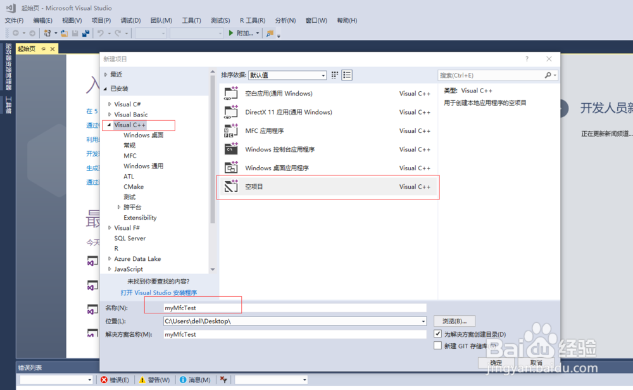Click the Find in Files toolbar icon
633x390 pixels.
[270, 33]
